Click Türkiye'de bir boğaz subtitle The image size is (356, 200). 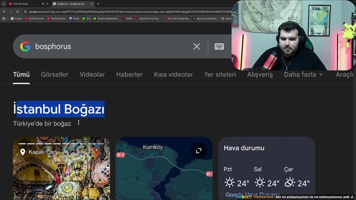coord(42,124)
